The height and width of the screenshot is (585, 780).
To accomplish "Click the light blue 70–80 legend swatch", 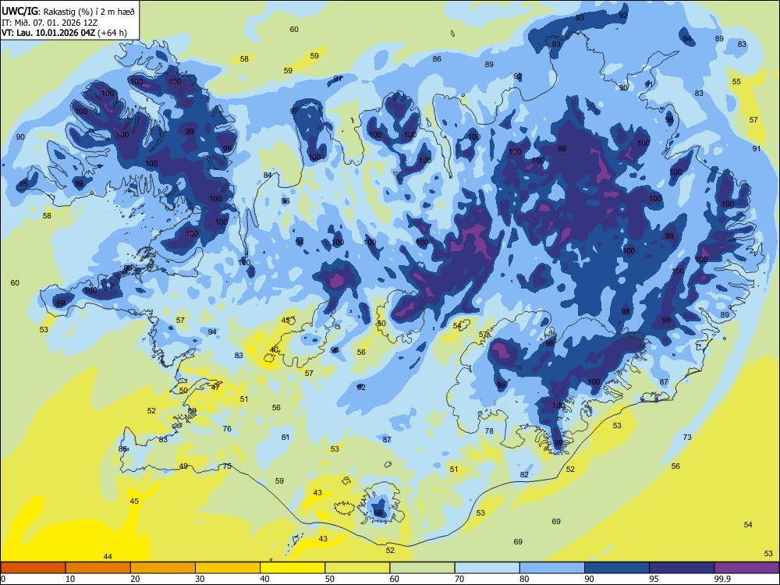I will pos(487,568).
